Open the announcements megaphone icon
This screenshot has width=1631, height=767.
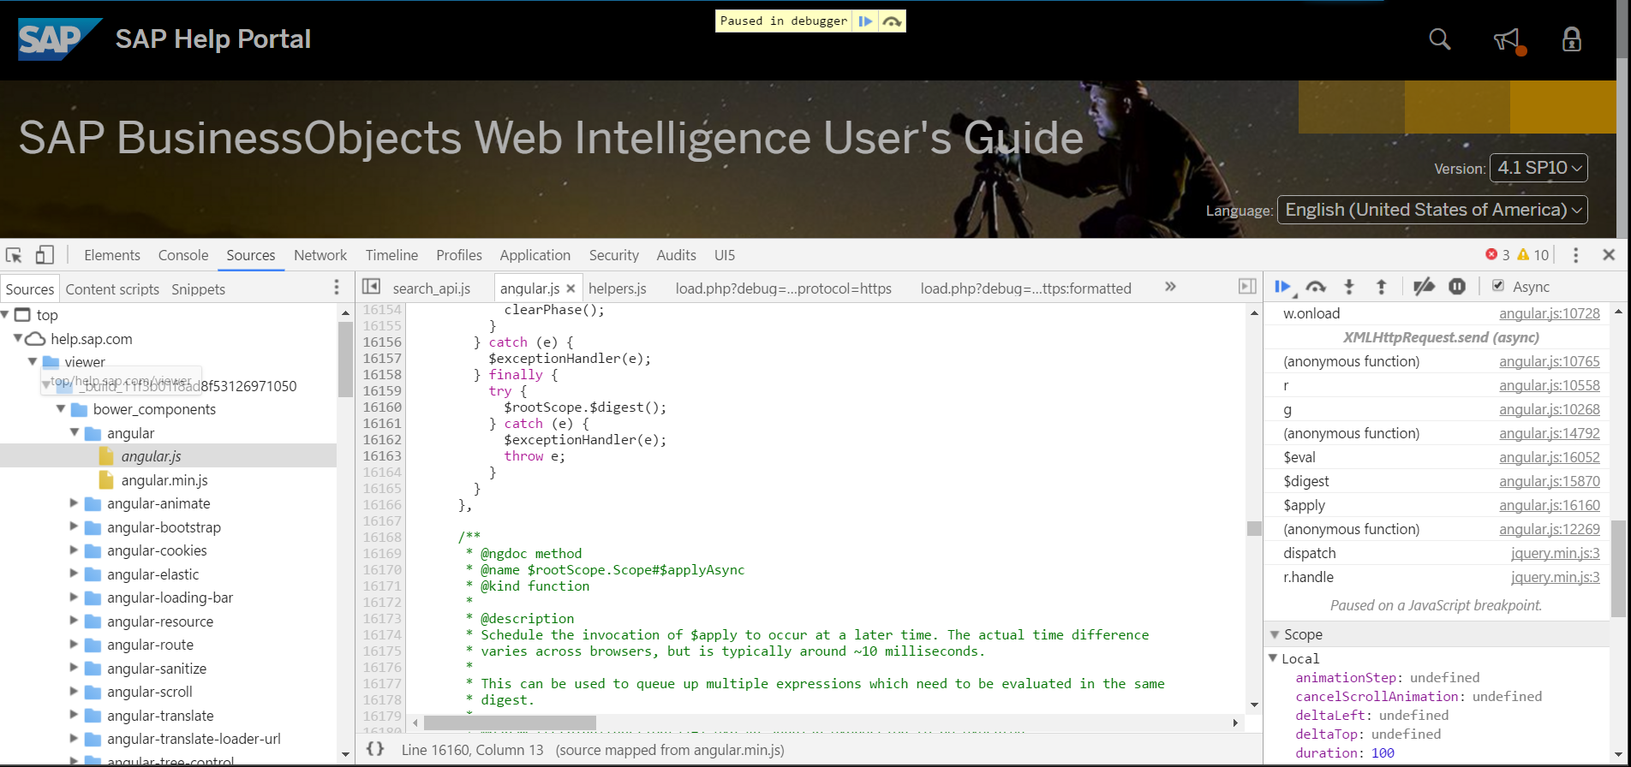[x=1509, y=40]
